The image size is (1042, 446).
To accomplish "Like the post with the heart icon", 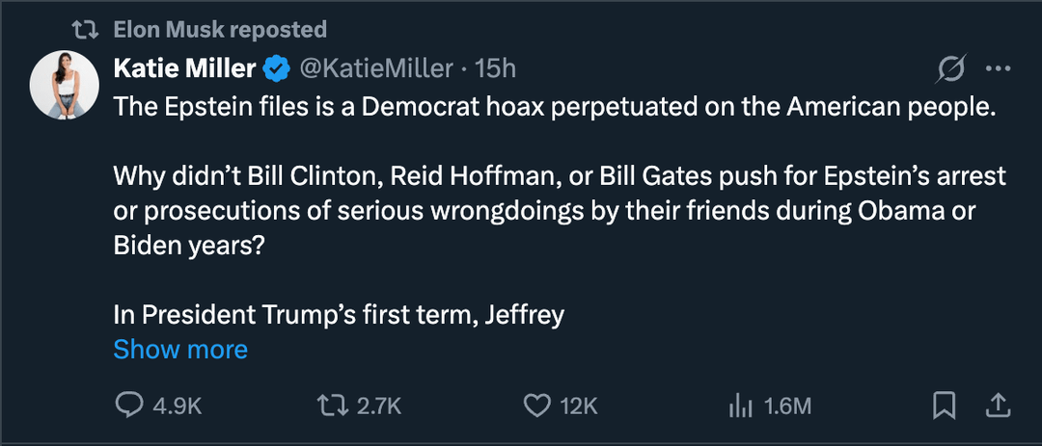I will point(536,407).
